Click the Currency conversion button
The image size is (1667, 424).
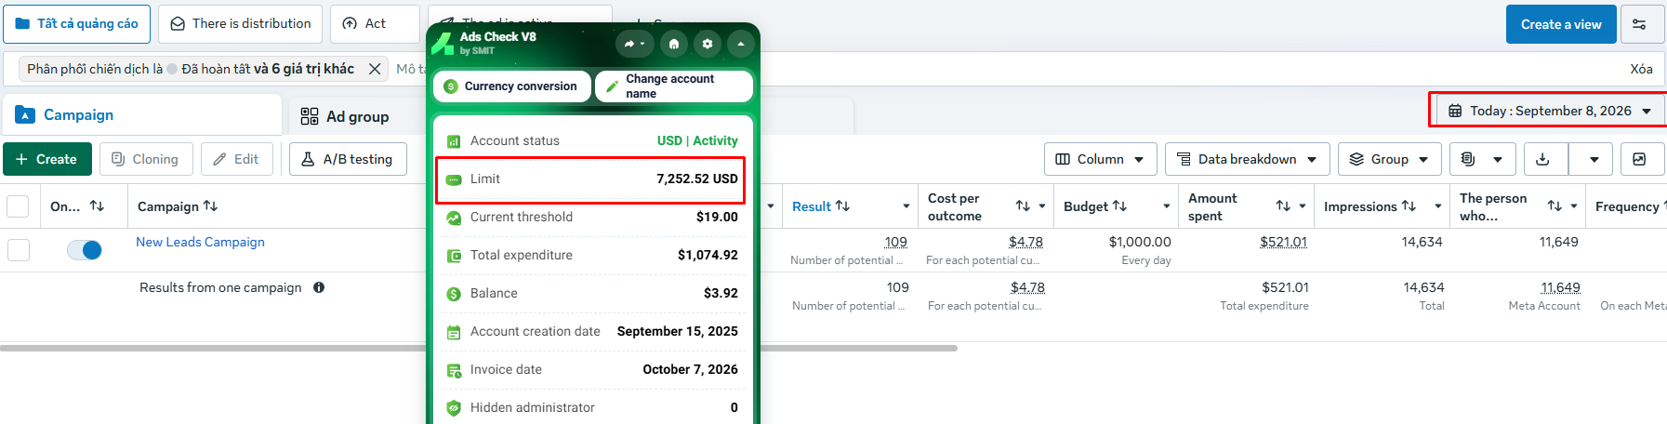pos(512,86)
